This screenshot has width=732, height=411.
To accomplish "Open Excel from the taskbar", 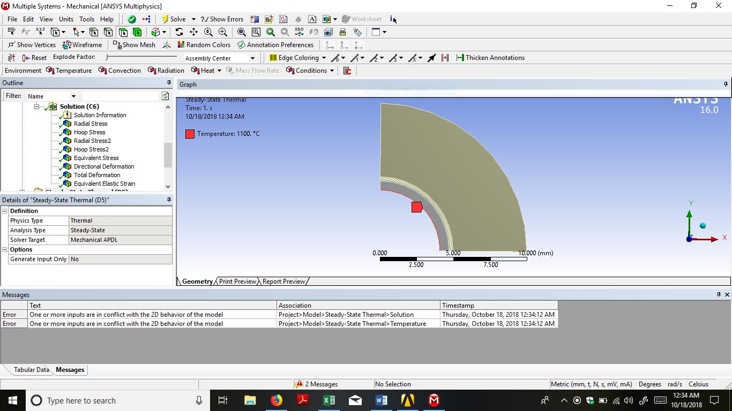I will coord(329,400).
